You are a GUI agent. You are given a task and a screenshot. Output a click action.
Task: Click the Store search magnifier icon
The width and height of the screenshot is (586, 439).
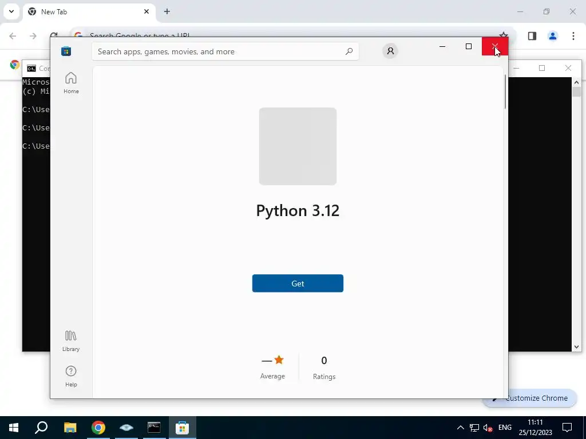(x=349, y=51)
